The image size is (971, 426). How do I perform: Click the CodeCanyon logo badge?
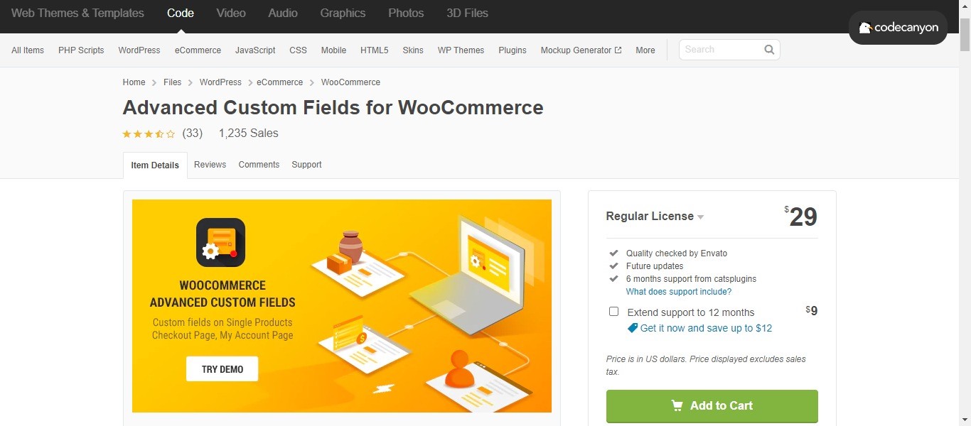point(898,28)
